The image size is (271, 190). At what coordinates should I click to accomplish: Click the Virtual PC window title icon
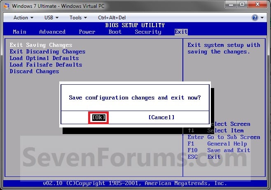pos(7,6)
